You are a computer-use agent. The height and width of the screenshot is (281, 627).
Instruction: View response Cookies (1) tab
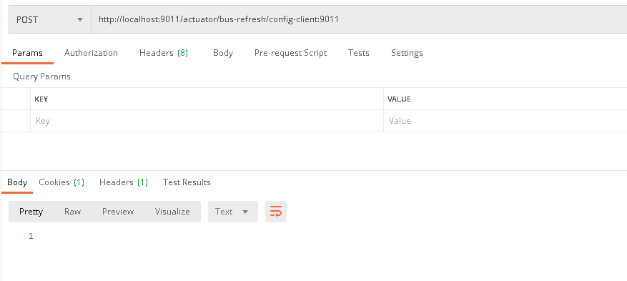pyautogui.click(x=61, y=182)
